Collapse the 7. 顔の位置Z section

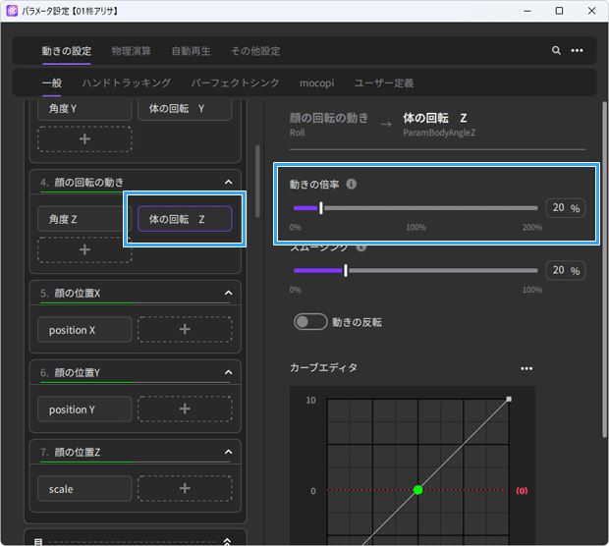tap(228, 452)
